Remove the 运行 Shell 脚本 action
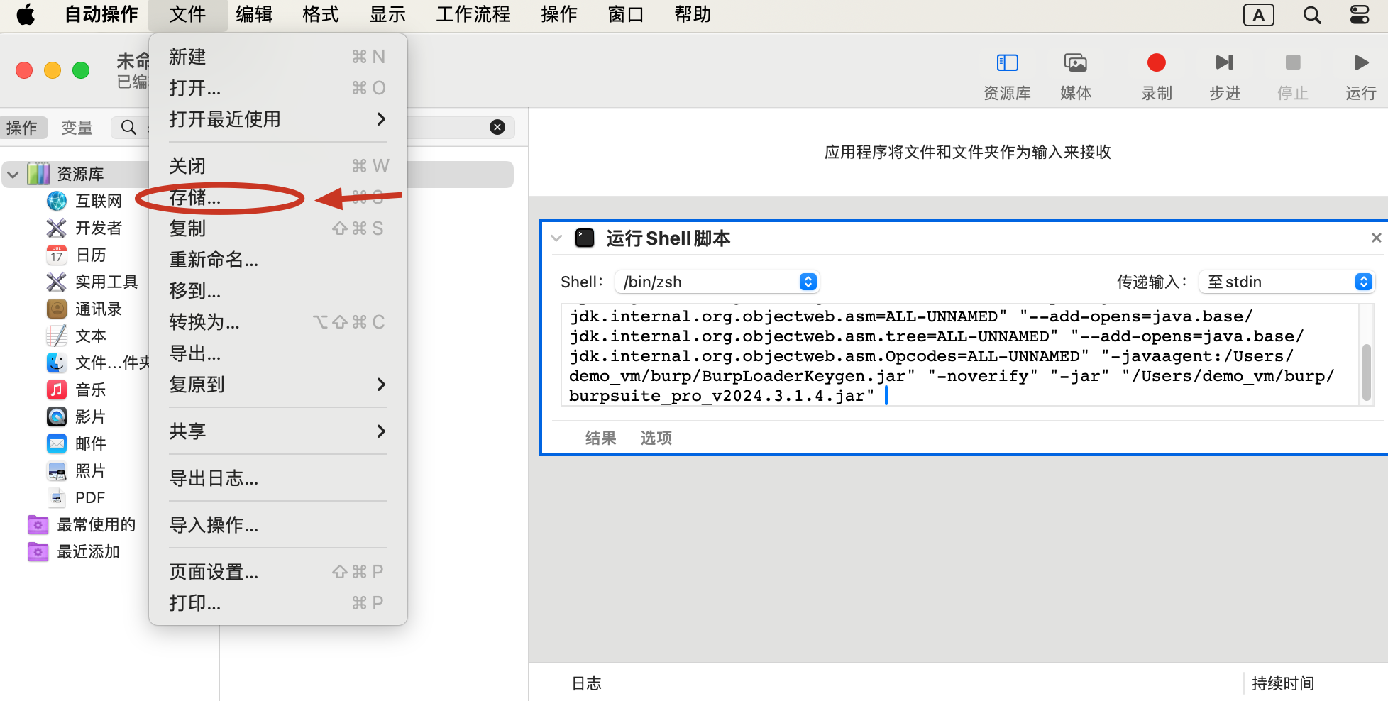1388x701 pixels. 1376,238
